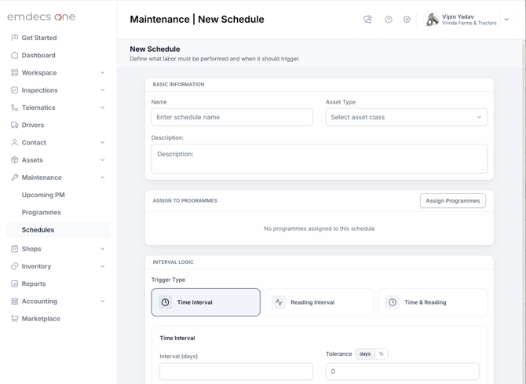Expand the Workspace menu chevron

[x=103, y=72]
